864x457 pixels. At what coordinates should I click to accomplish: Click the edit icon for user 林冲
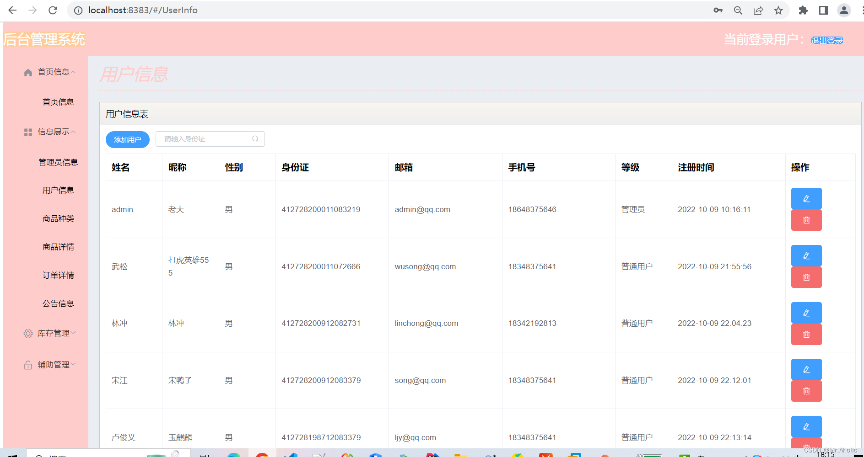pos(806,313)
